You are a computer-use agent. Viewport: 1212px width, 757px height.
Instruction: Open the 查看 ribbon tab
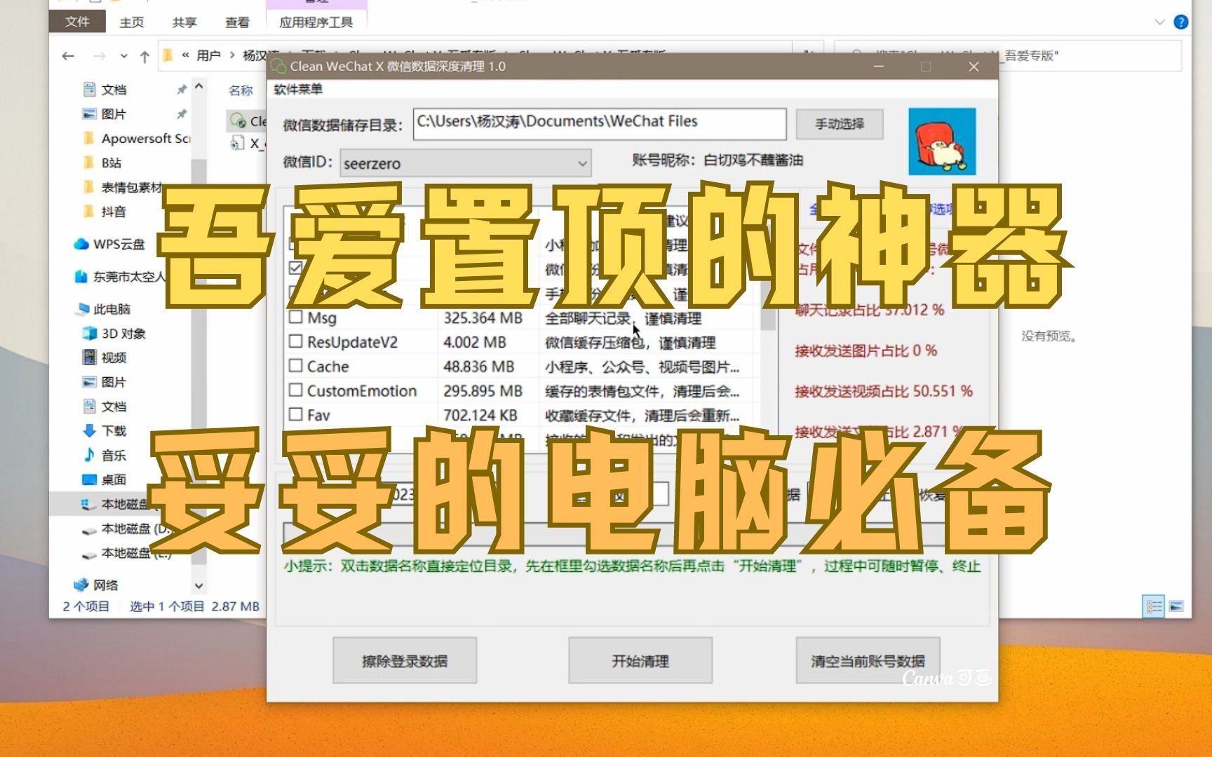tap(237, 22)
